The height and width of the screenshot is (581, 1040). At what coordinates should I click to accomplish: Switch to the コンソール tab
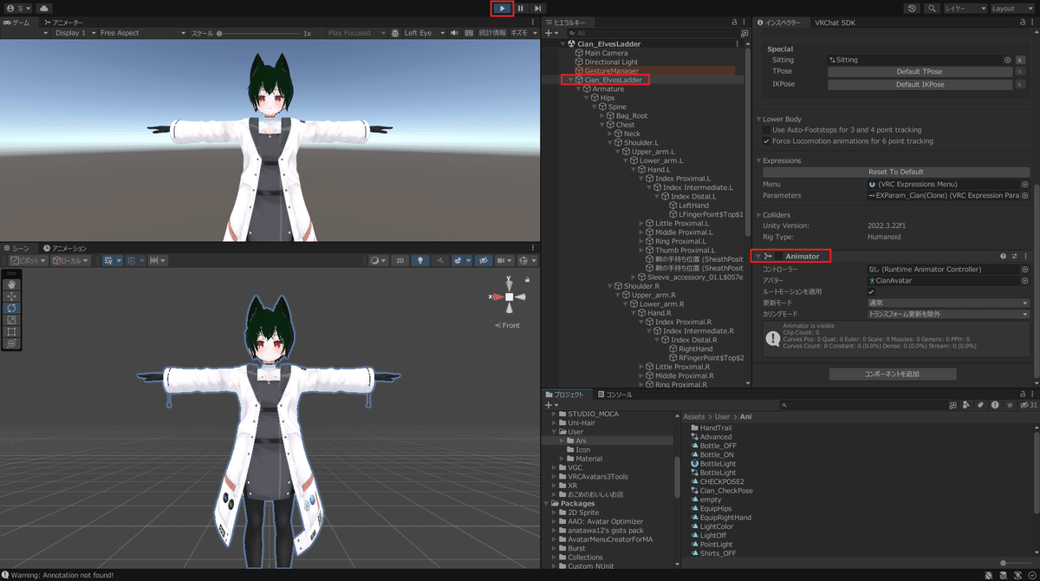pyautogui.click(x=620, y=394)
